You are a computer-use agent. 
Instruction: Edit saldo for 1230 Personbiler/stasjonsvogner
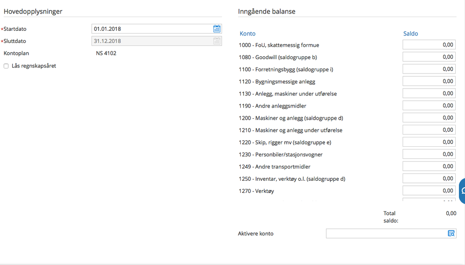click(x=429, y=154)
